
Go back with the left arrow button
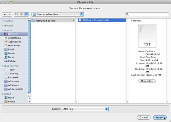coord(5,14)
